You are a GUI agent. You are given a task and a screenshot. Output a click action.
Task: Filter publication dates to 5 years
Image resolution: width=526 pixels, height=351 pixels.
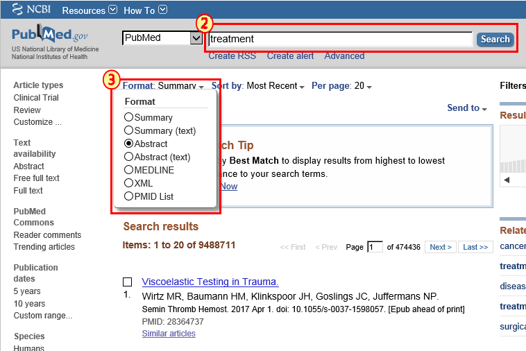[x=27, y=291]
